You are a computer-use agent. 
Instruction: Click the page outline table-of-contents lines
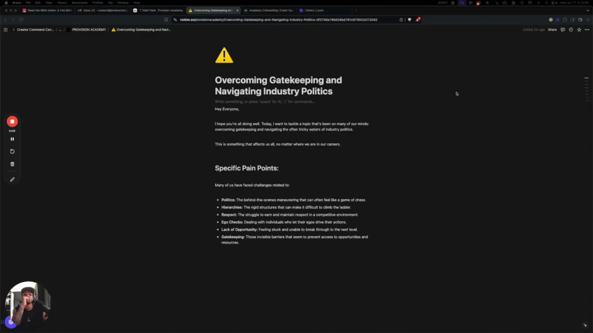point(587,90)
